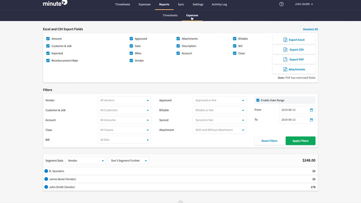Expand the Billable or Not dropdown
361x203 pixels.
219,110
